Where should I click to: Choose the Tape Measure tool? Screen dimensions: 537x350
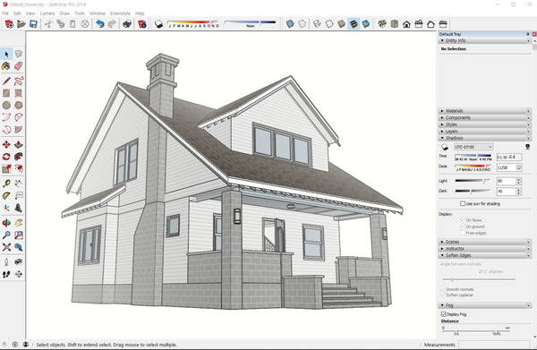point(6,184)
